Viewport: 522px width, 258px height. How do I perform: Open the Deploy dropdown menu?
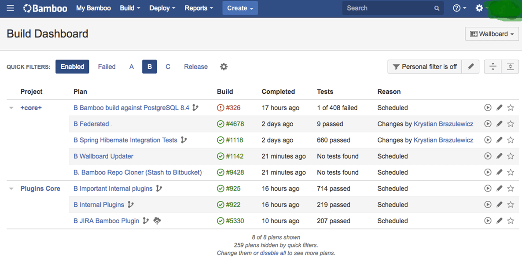(162, 8)
